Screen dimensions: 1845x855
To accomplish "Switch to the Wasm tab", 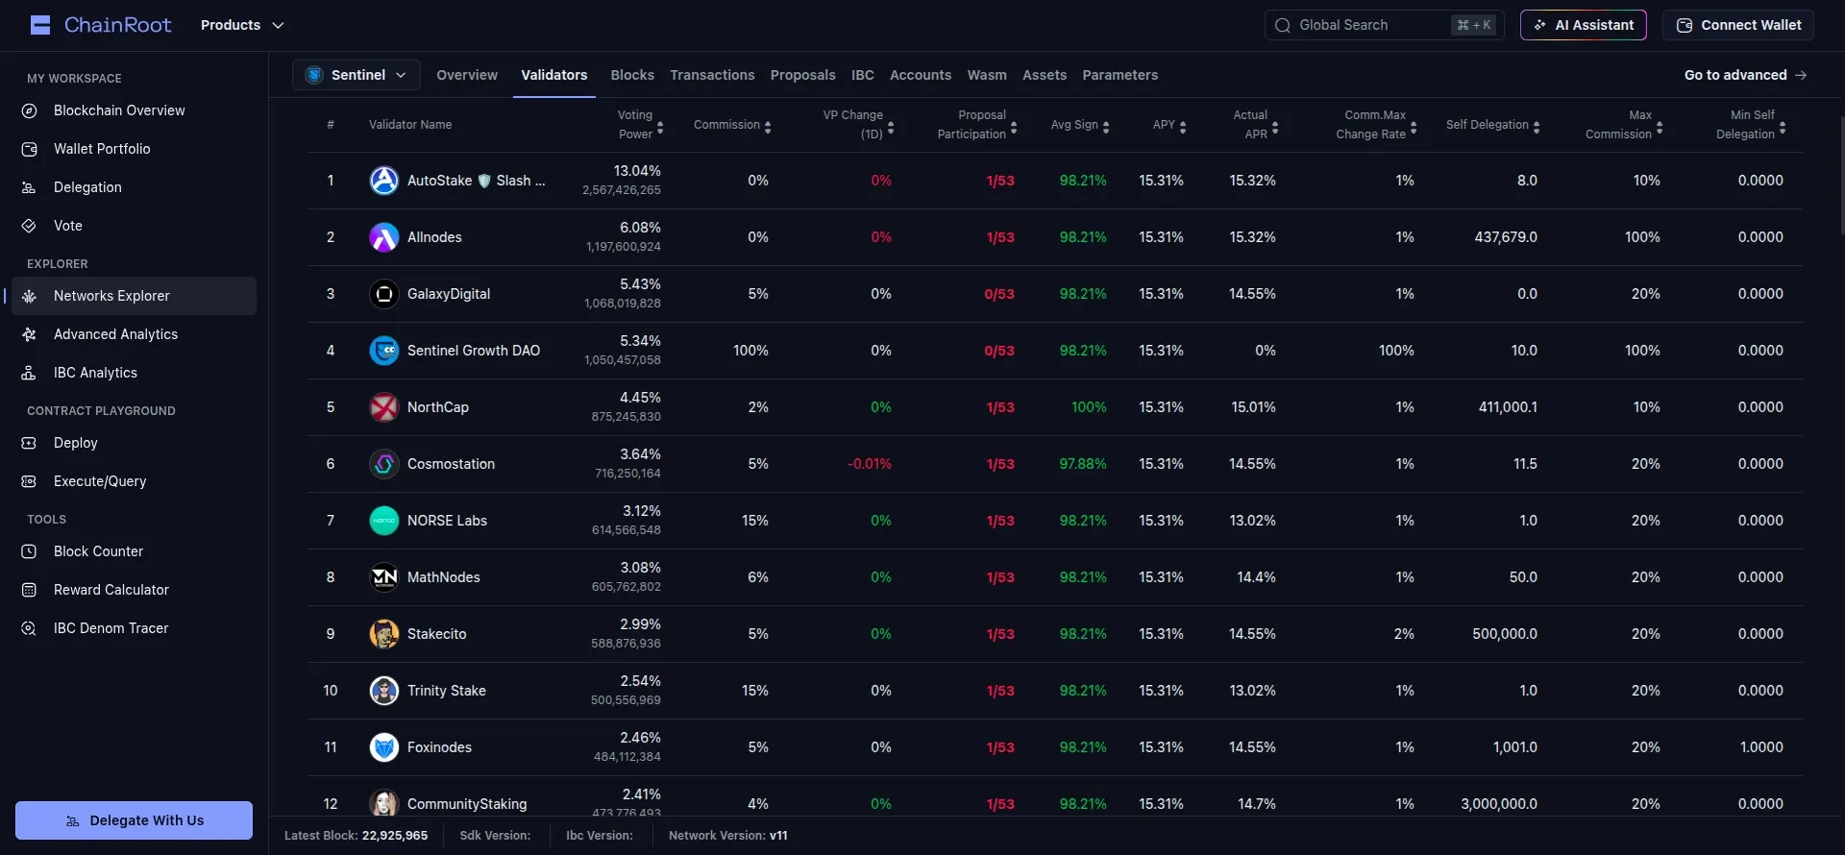I will 987,75.
